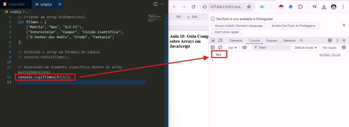The height and width of the screenshot is (127, 349).
Task: Switch to the Sources tab
Action: coord(272,41)
